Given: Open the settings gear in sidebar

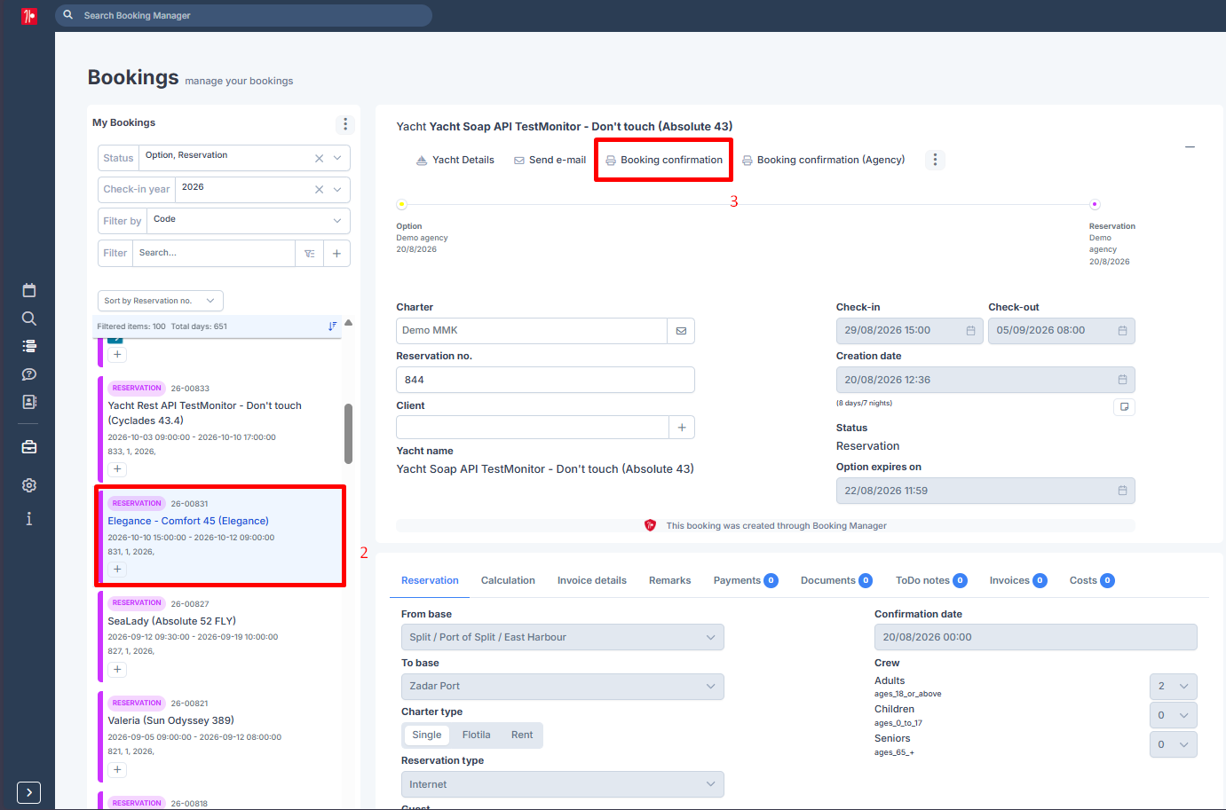Looking at the screenshot, I should pyautogui.click(x=29, y=485).
